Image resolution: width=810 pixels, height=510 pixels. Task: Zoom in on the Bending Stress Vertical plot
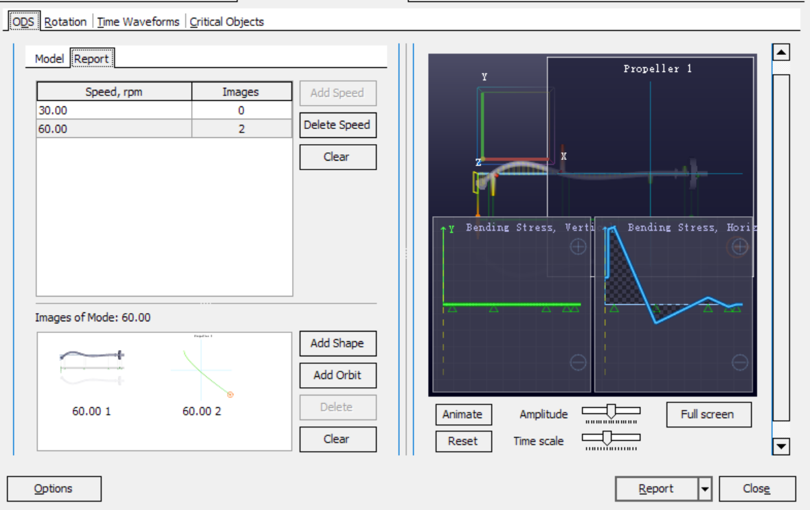point(578,246)
